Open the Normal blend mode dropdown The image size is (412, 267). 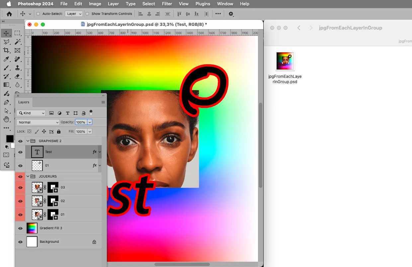[x=38, y=122]
